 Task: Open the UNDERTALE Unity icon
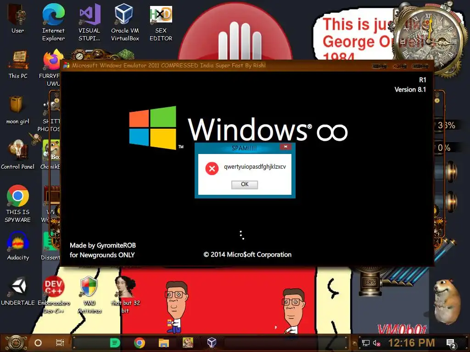18,292
